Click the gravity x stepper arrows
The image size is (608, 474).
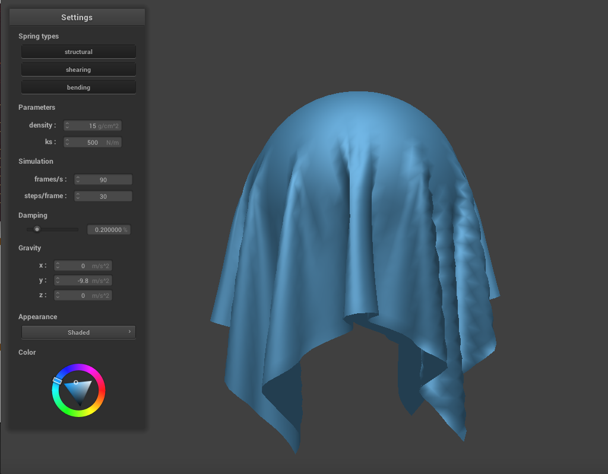[58, 266]
